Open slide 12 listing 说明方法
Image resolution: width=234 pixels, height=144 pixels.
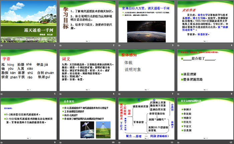pyautogui.click(x=204, y=119)
